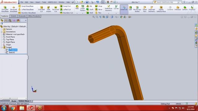This screenshot has height=111, width=198.
Task: Click Delete Solid/Surface tool
Action: [x=161, y=9]
